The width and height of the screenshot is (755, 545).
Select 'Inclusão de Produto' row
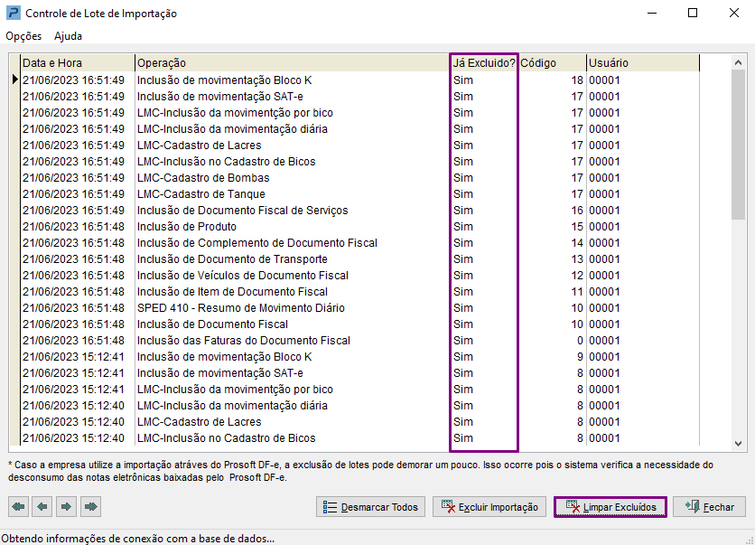359,227
